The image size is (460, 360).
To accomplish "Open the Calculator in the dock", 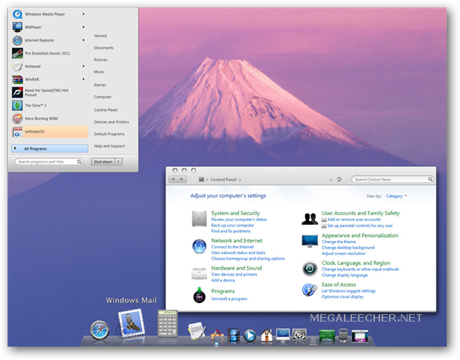I will (x=168, y=323).
